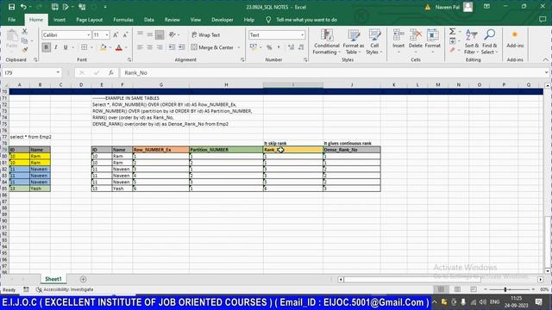Switch to the Data tab

click(x=149, y=20)
